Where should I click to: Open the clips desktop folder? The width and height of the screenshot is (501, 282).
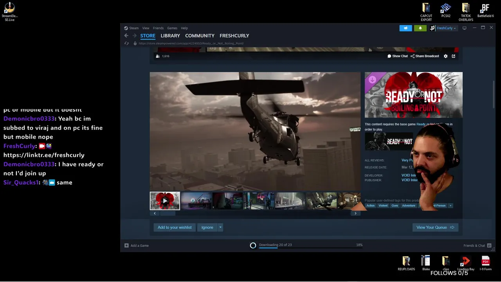tap(446, 263)
